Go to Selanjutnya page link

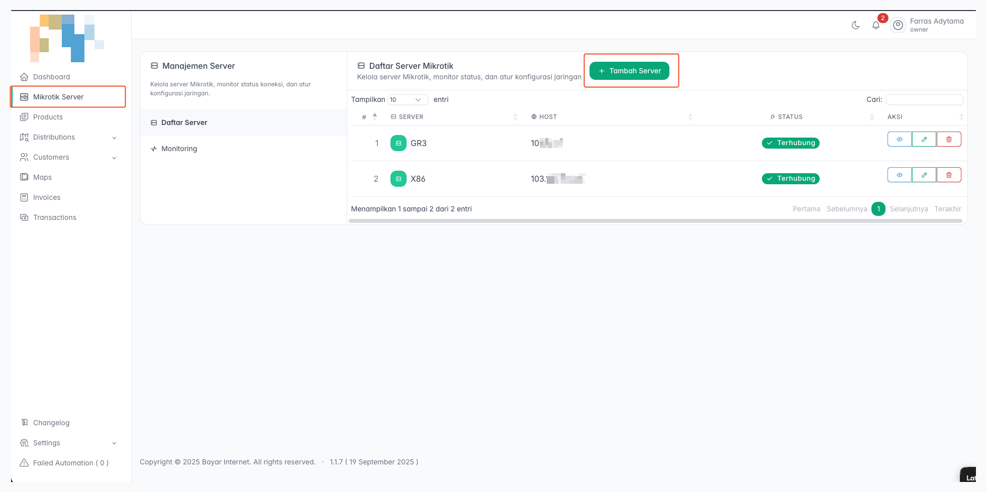pos(908,209)
